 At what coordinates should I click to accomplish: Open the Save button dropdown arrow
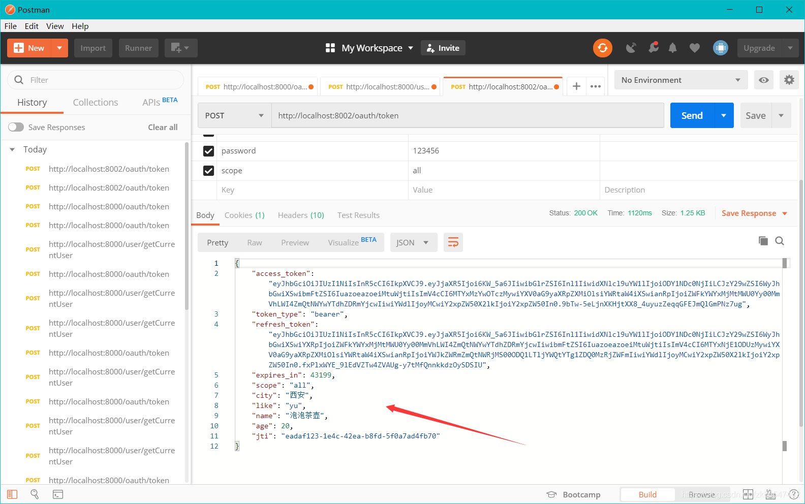point(781,115)
